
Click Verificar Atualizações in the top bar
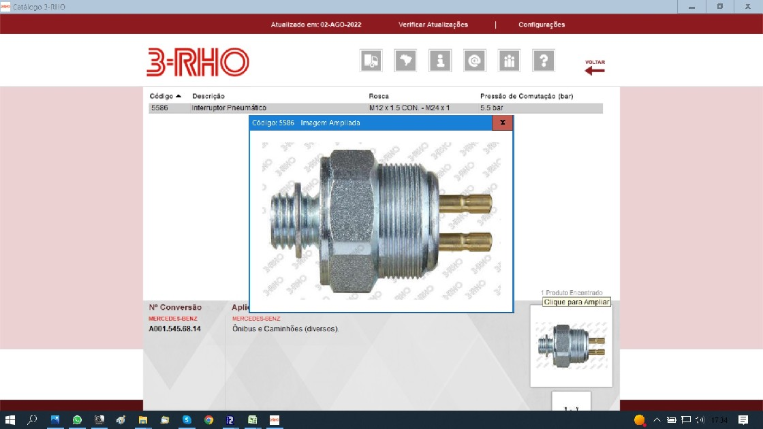pos(433,25)
